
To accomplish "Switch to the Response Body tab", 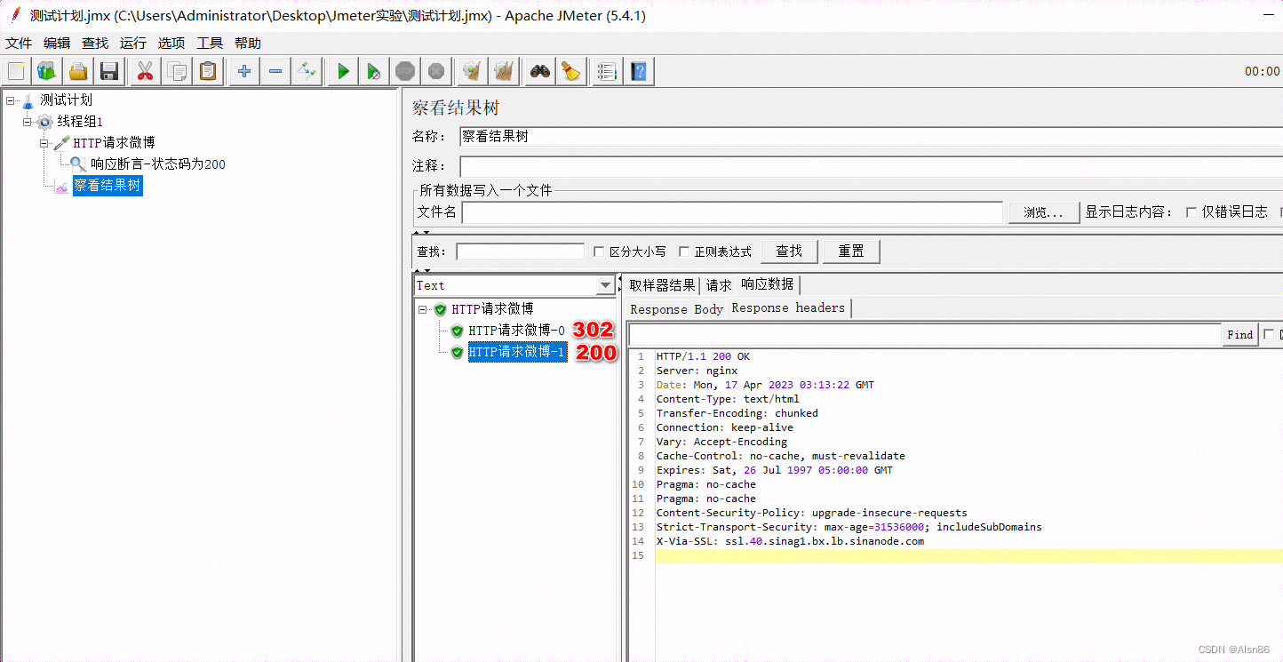I will (x=676, y=309).
